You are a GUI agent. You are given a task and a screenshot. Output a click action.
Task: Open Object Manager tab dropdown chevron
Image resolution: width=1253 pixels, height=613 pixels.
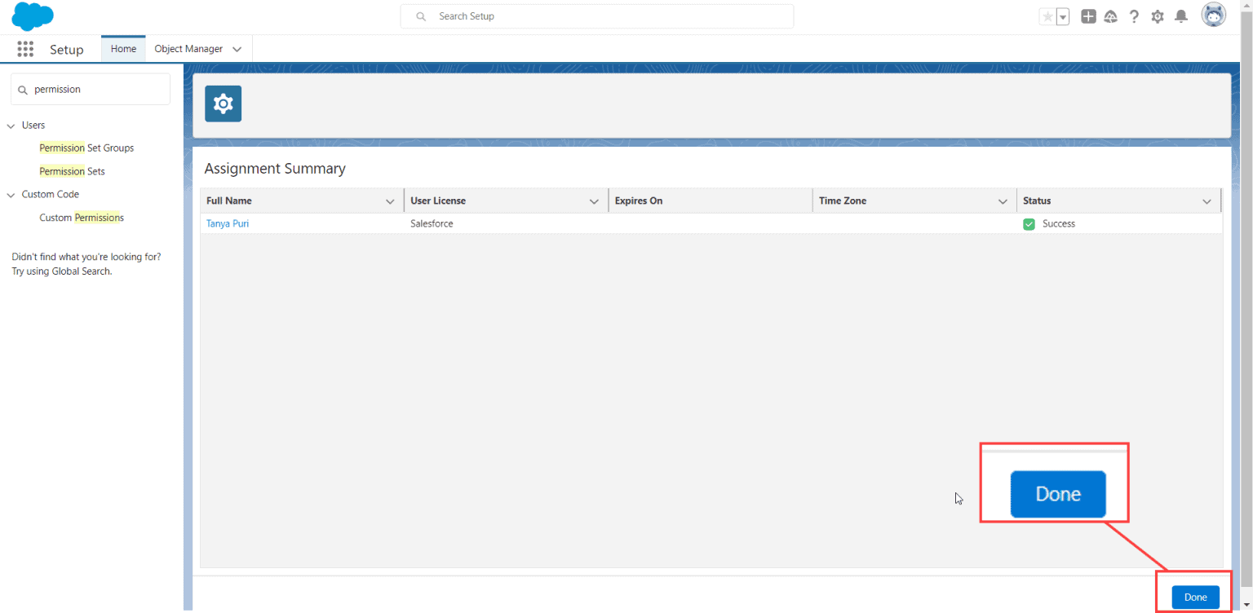237,49
